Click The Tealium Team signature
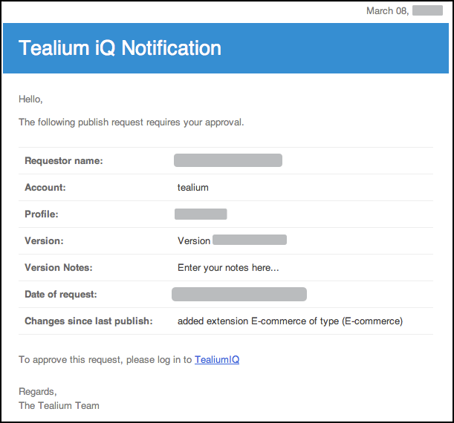The height and width of the screenshot is (423, 454). coord(59,406)
